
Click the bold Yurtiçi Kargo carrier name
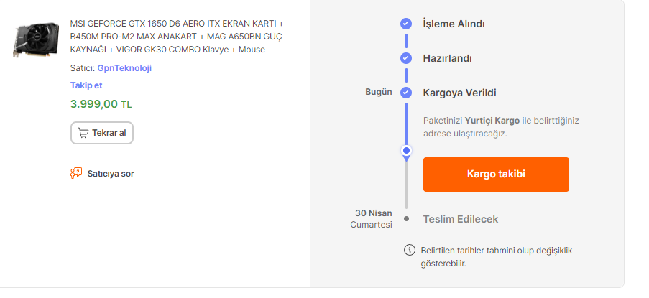pos(492,120)
